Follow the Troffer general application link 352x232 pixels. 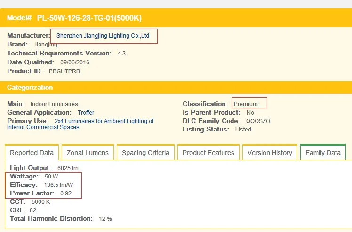click(x=86, y=113)
